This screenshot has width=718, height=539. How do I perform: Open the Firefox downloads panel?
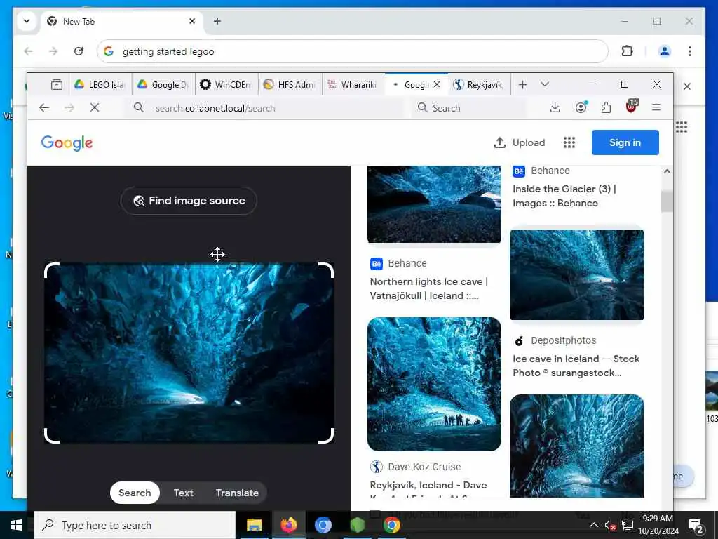(555, 107)
